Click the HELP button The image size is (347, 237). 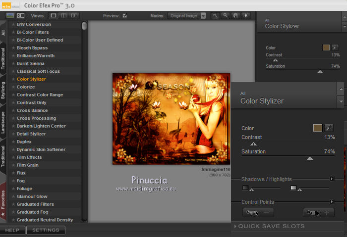coord(12,230)
